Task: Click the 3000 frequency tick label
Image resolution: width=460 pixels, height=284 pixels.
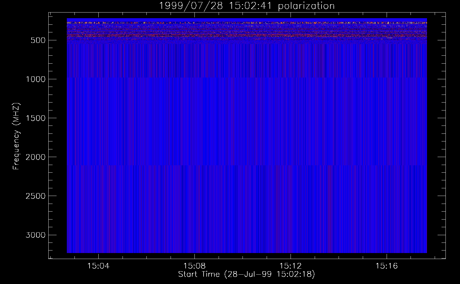Action: pos(36,235)
